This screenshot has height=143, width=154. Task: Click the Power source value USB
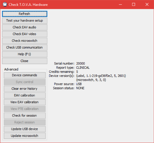coord(79,84)
